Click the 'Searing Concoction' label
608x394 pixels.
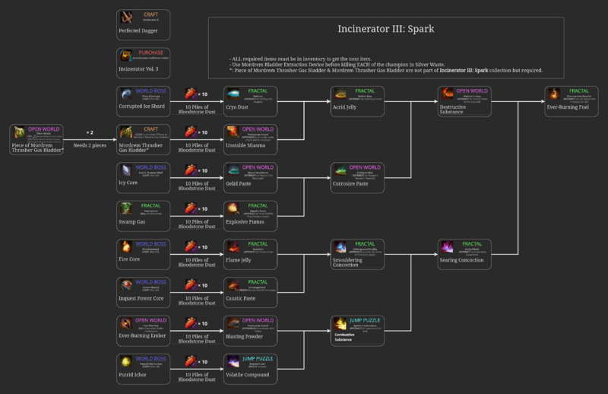pyautogui.click(x=461, y=259)
